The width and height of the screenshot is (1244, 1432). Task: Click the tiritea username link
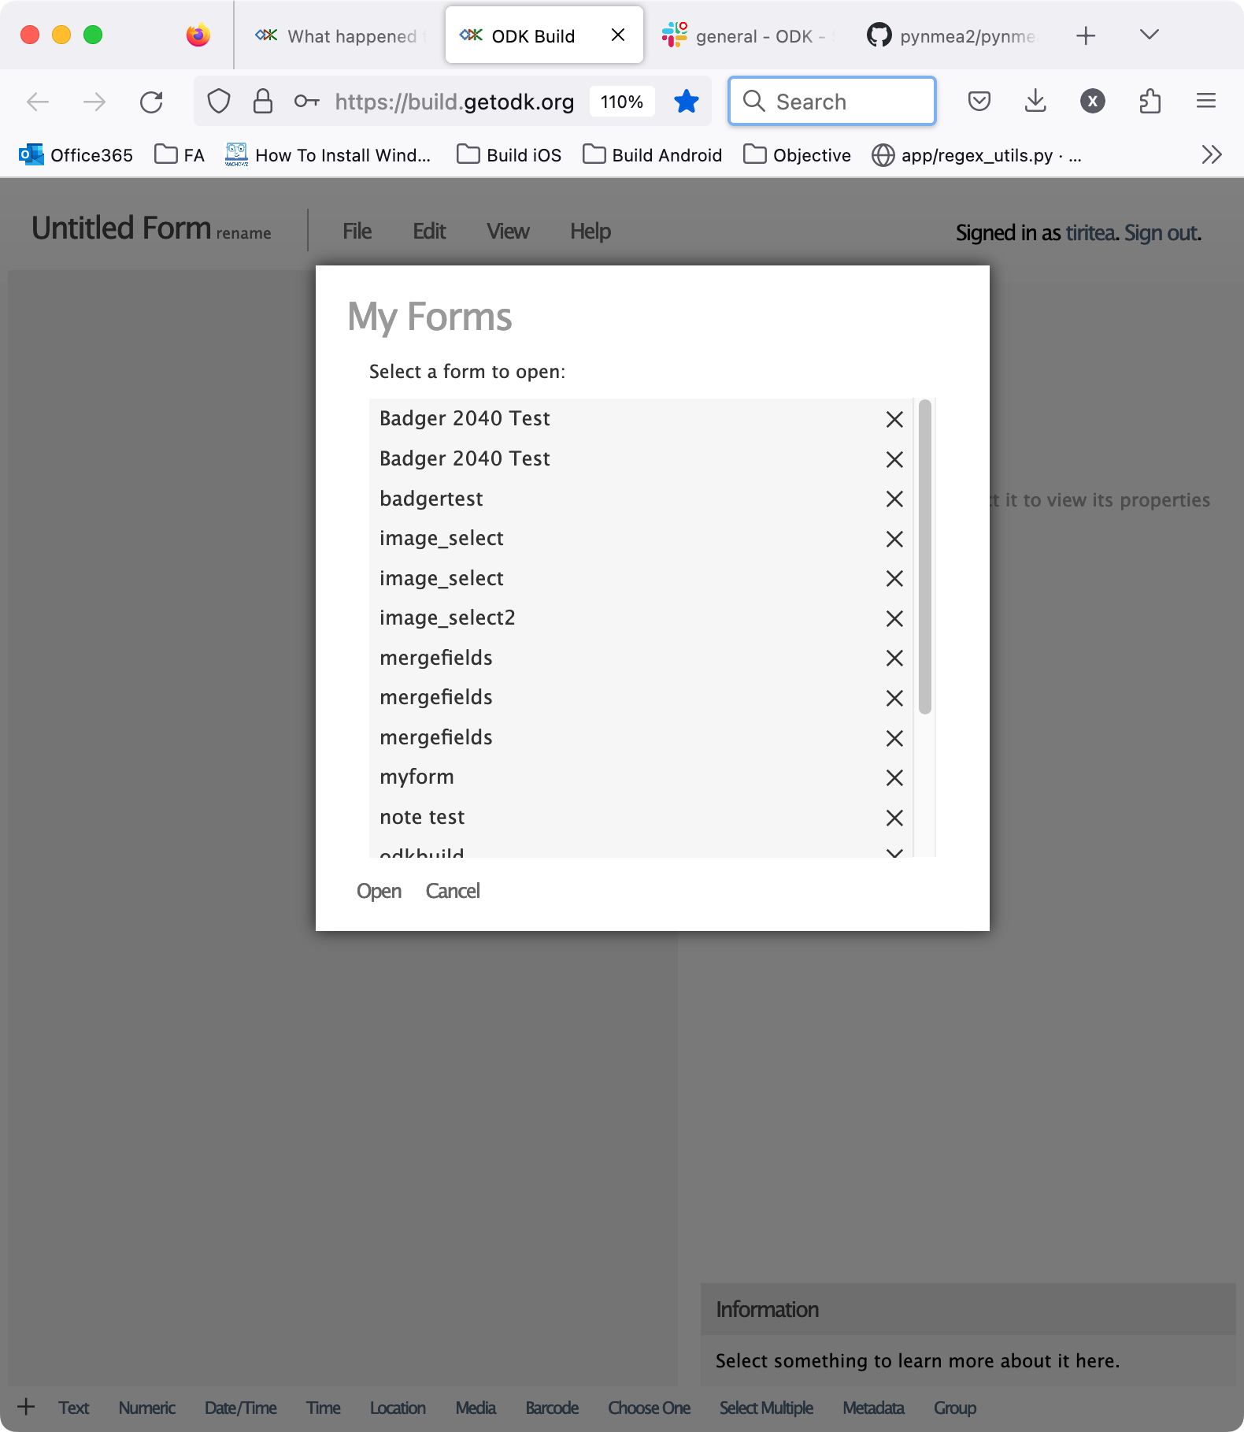[x=1090, y=233]
